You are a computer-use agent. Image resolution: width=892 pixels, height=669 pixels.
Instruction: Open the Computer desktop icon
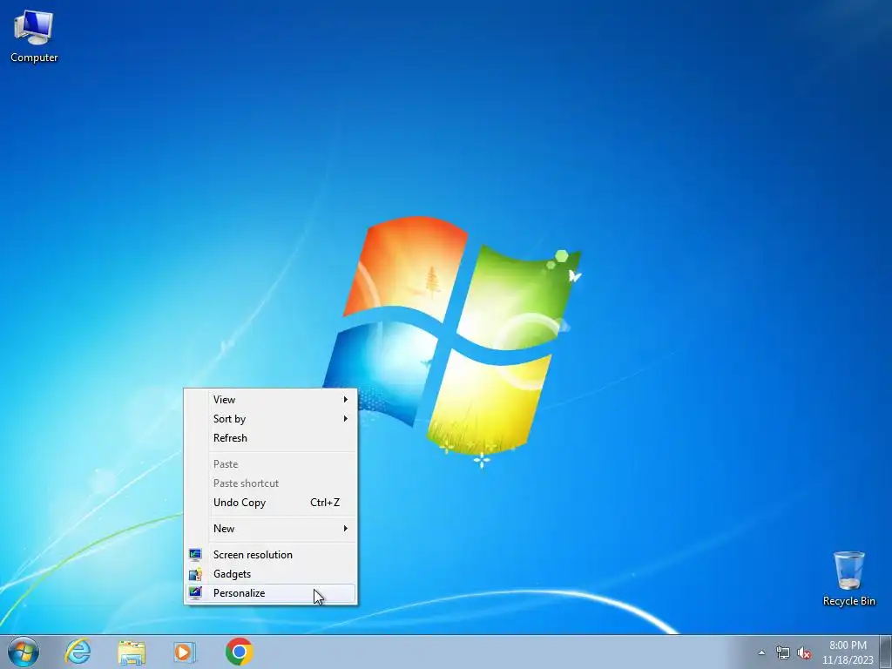[x=34, y=37]
